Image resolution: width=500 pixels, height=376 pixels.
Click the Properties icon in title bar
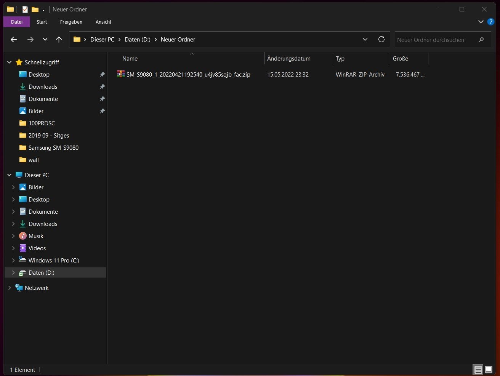pos(25,9)
